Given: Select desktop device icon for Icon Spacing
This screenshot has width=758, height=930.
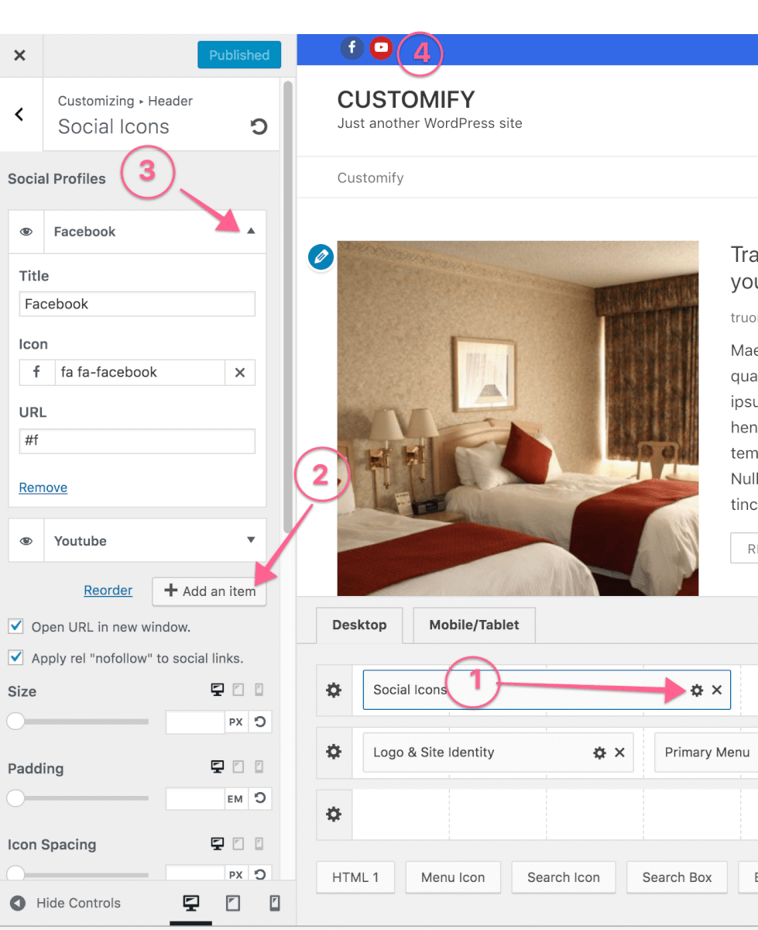Looking at the screenshot, I should tap(218, 843).
